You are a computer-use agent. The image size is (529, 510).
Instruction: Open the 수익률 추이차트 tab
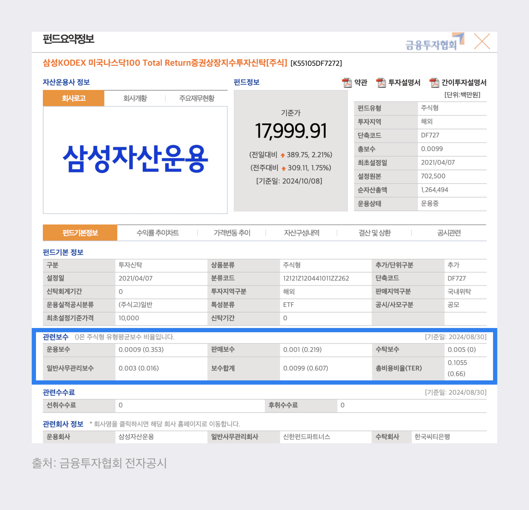click(x=158, y=233)
